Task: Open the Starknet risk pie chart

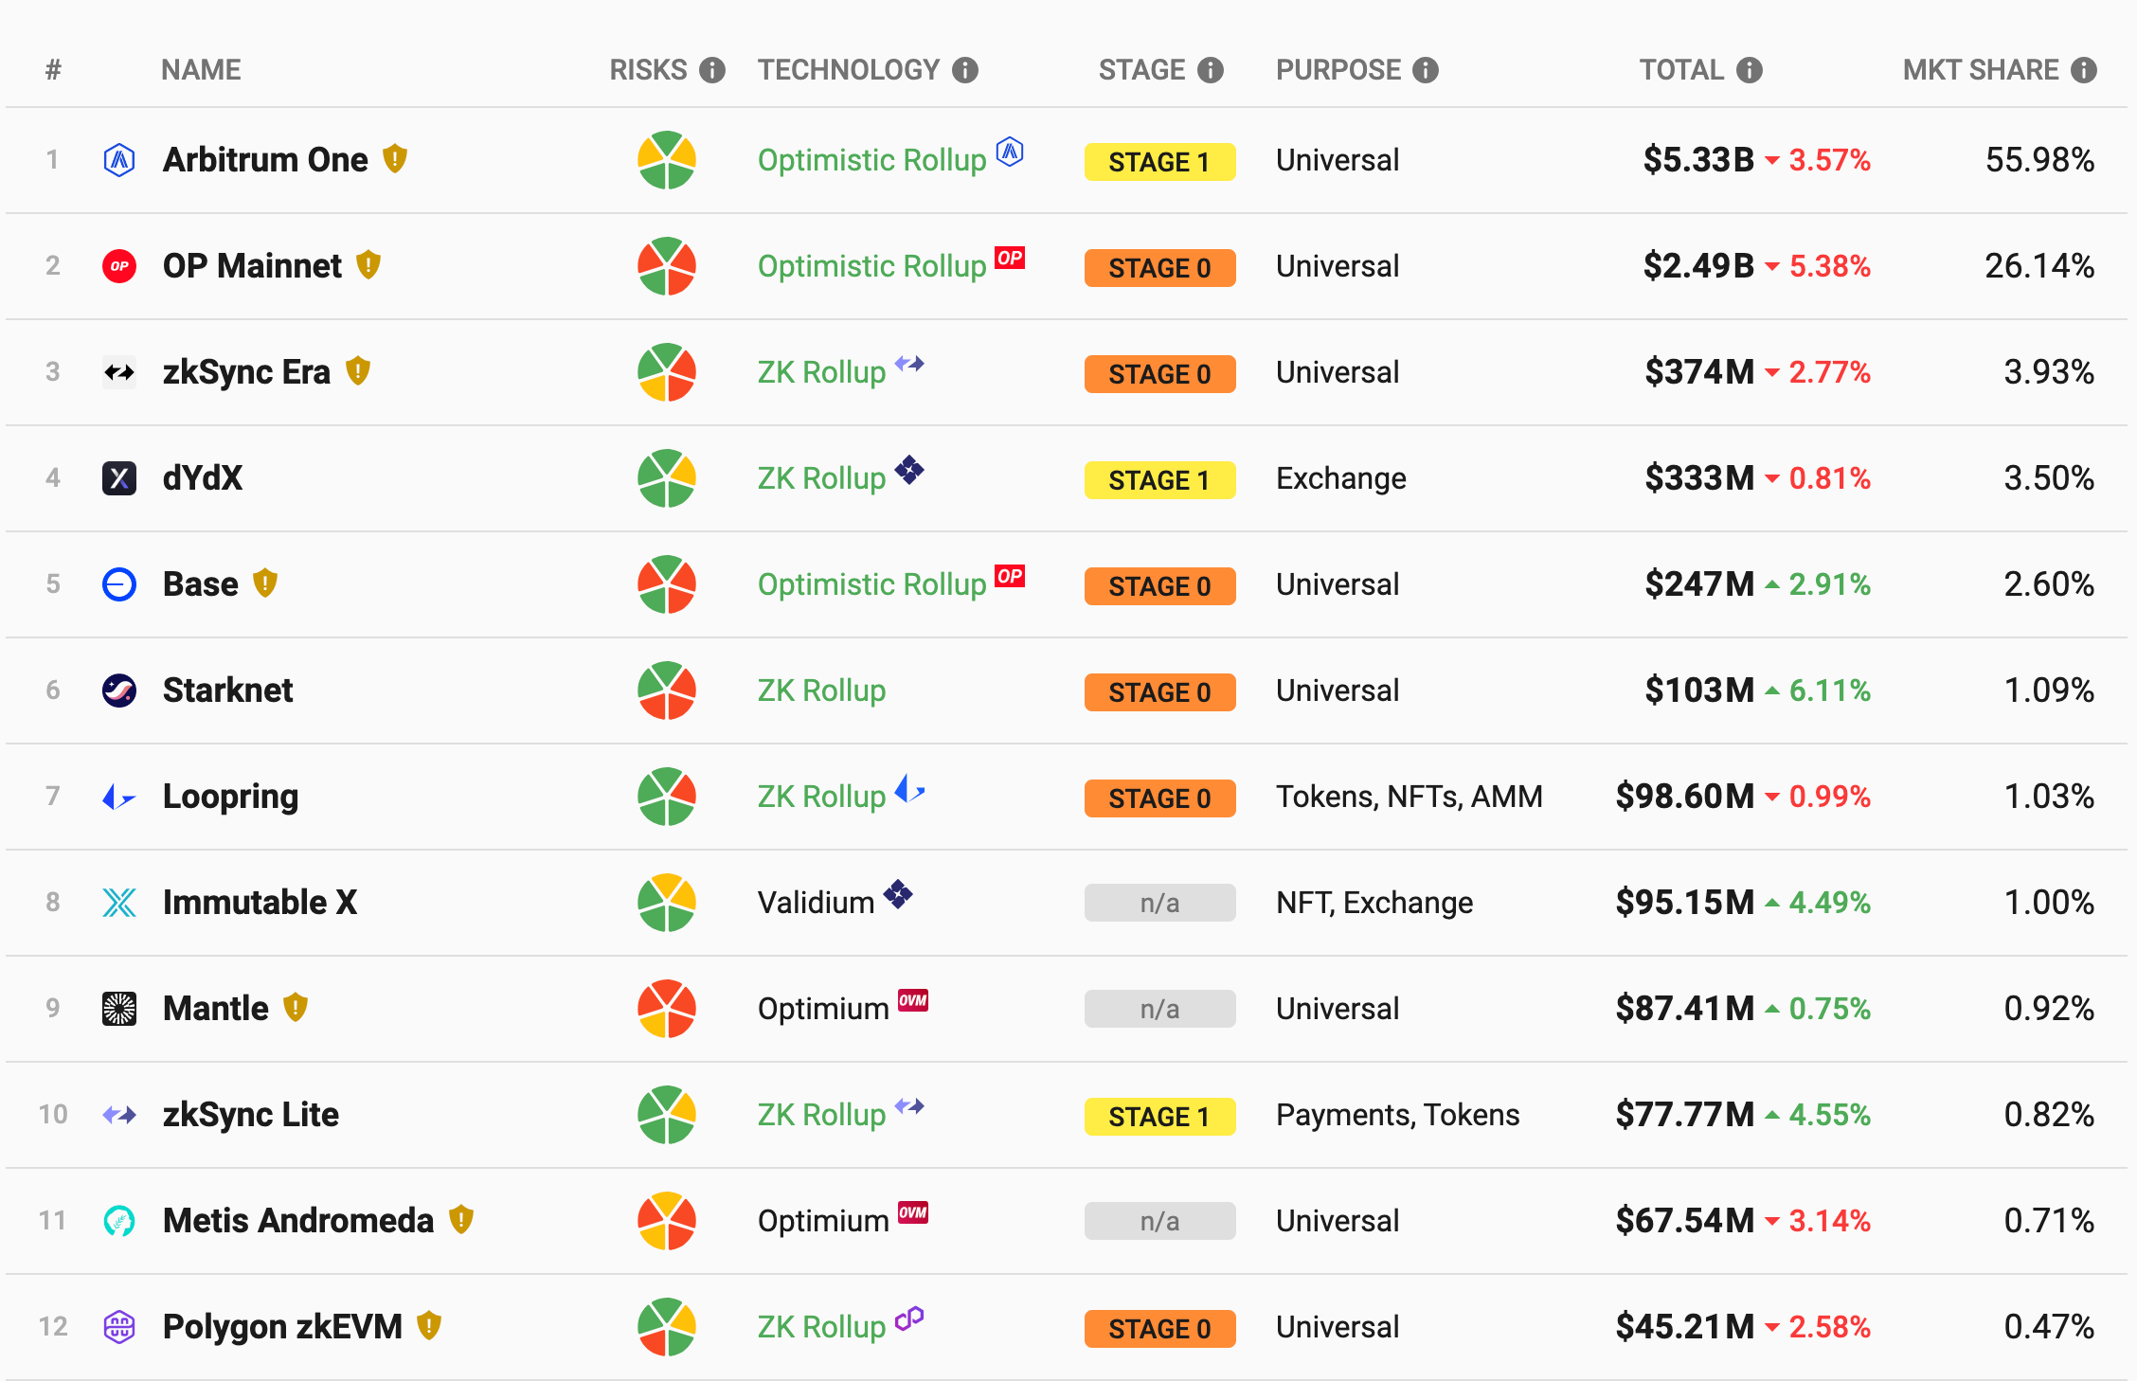Action: pyautogui.click(x=667, y=690)
